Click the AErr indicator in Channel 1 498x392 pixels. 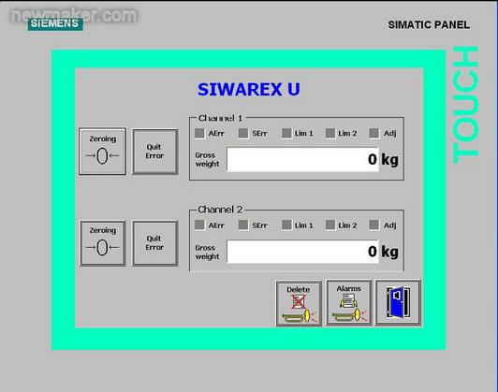[199, 133]
